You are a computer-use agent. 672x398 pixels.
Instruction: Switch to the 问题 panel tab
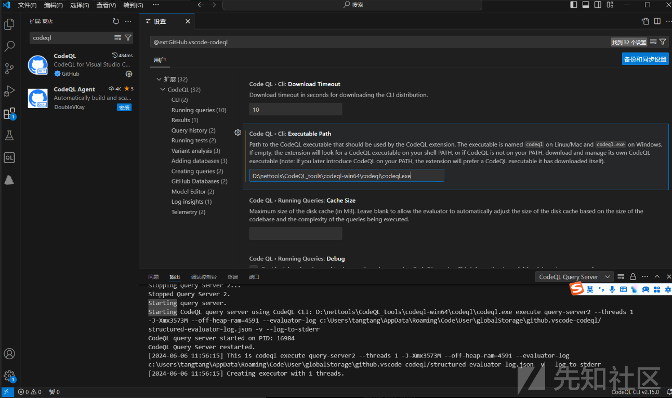(x=153, y=277)
